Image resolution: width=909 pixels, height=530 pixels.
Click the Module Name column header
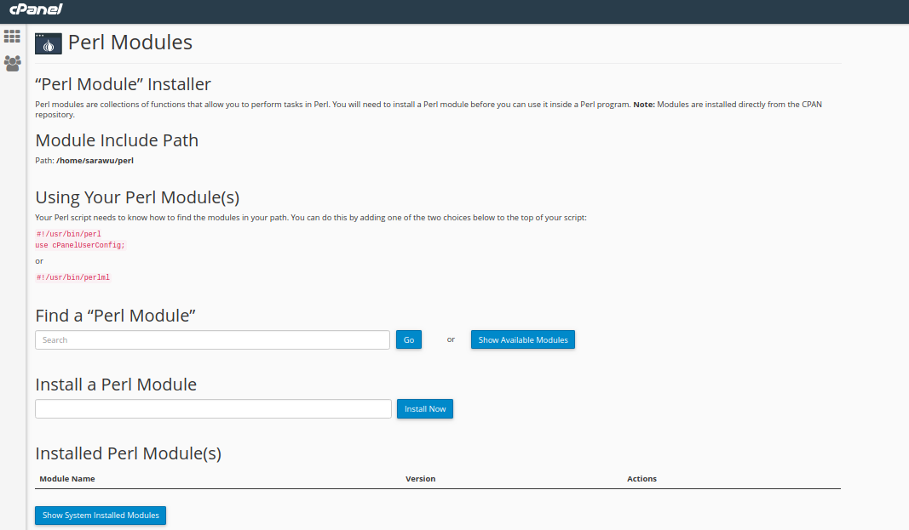(x=67, y=479)
